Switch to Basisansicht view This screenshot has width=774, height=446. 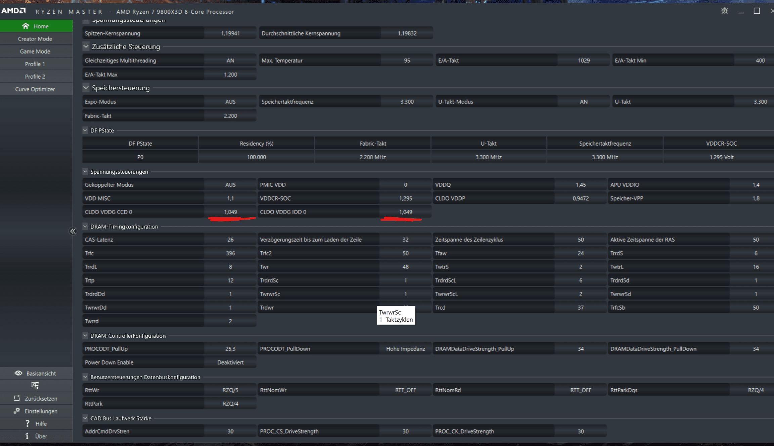[x=36, y=373]
